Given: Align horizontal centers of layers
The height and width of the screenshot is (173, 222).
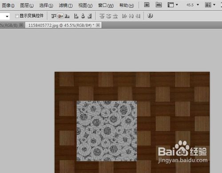Looking at the screenshot, I should click(x=83, y=16).
